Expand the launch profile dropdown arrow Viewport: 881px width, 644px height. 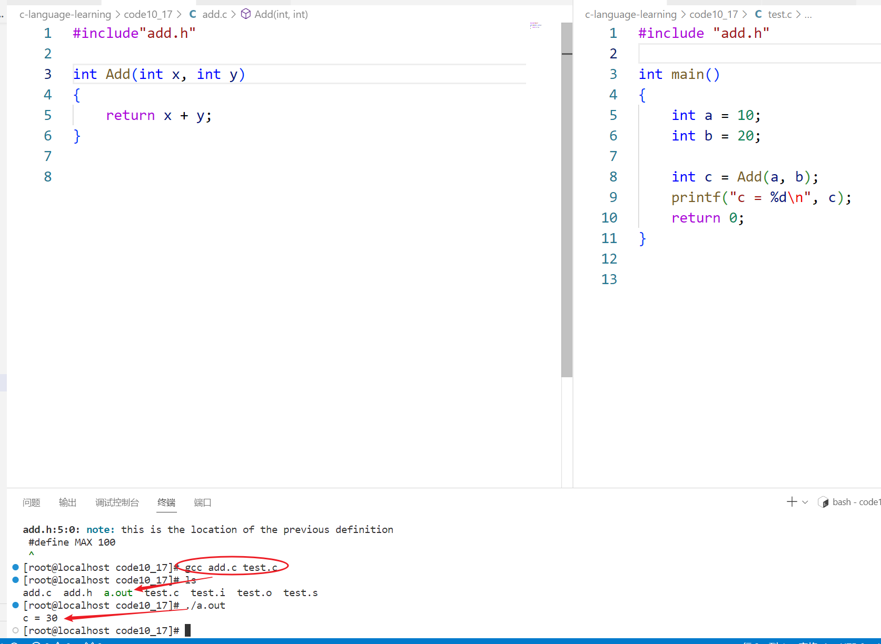pyautogui.click(x=805, y=502)
